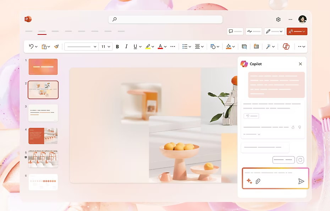Open the Comments button
Screen dimensions: 330x211
[235, 31]
